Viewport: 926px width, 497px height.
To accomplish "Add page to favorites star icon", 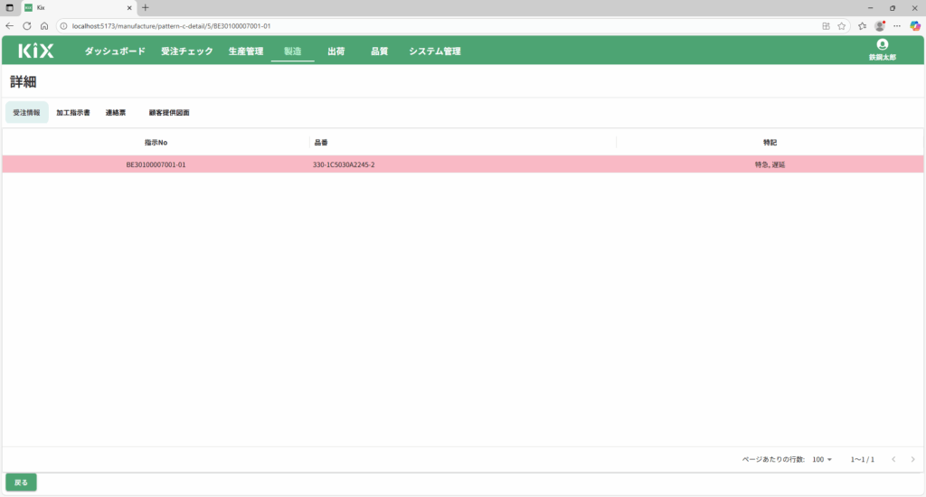I will (841, 26).
